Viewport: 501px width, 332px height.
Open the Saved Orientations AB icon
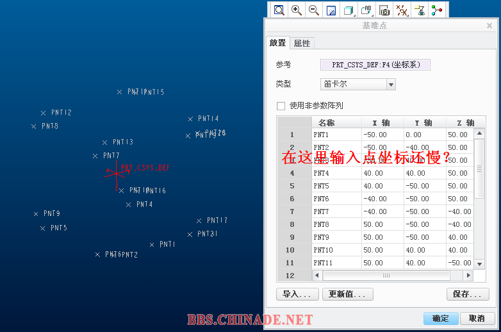coord(366,10)
